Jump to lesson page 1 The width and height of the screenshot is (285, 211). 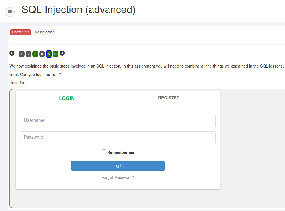pos(22,54)
